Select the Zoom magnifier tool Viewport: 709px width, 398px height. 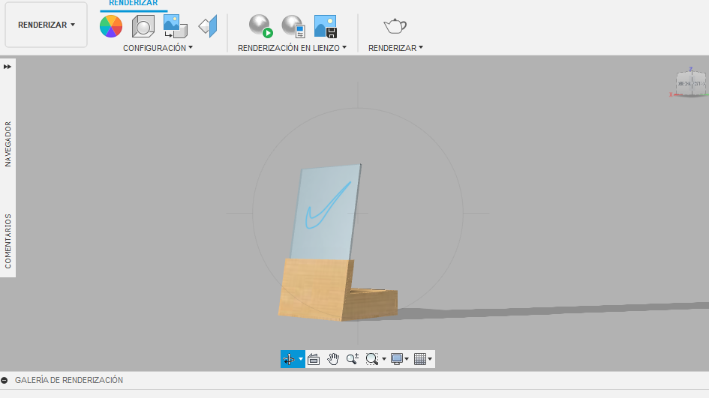click(352, 359)
